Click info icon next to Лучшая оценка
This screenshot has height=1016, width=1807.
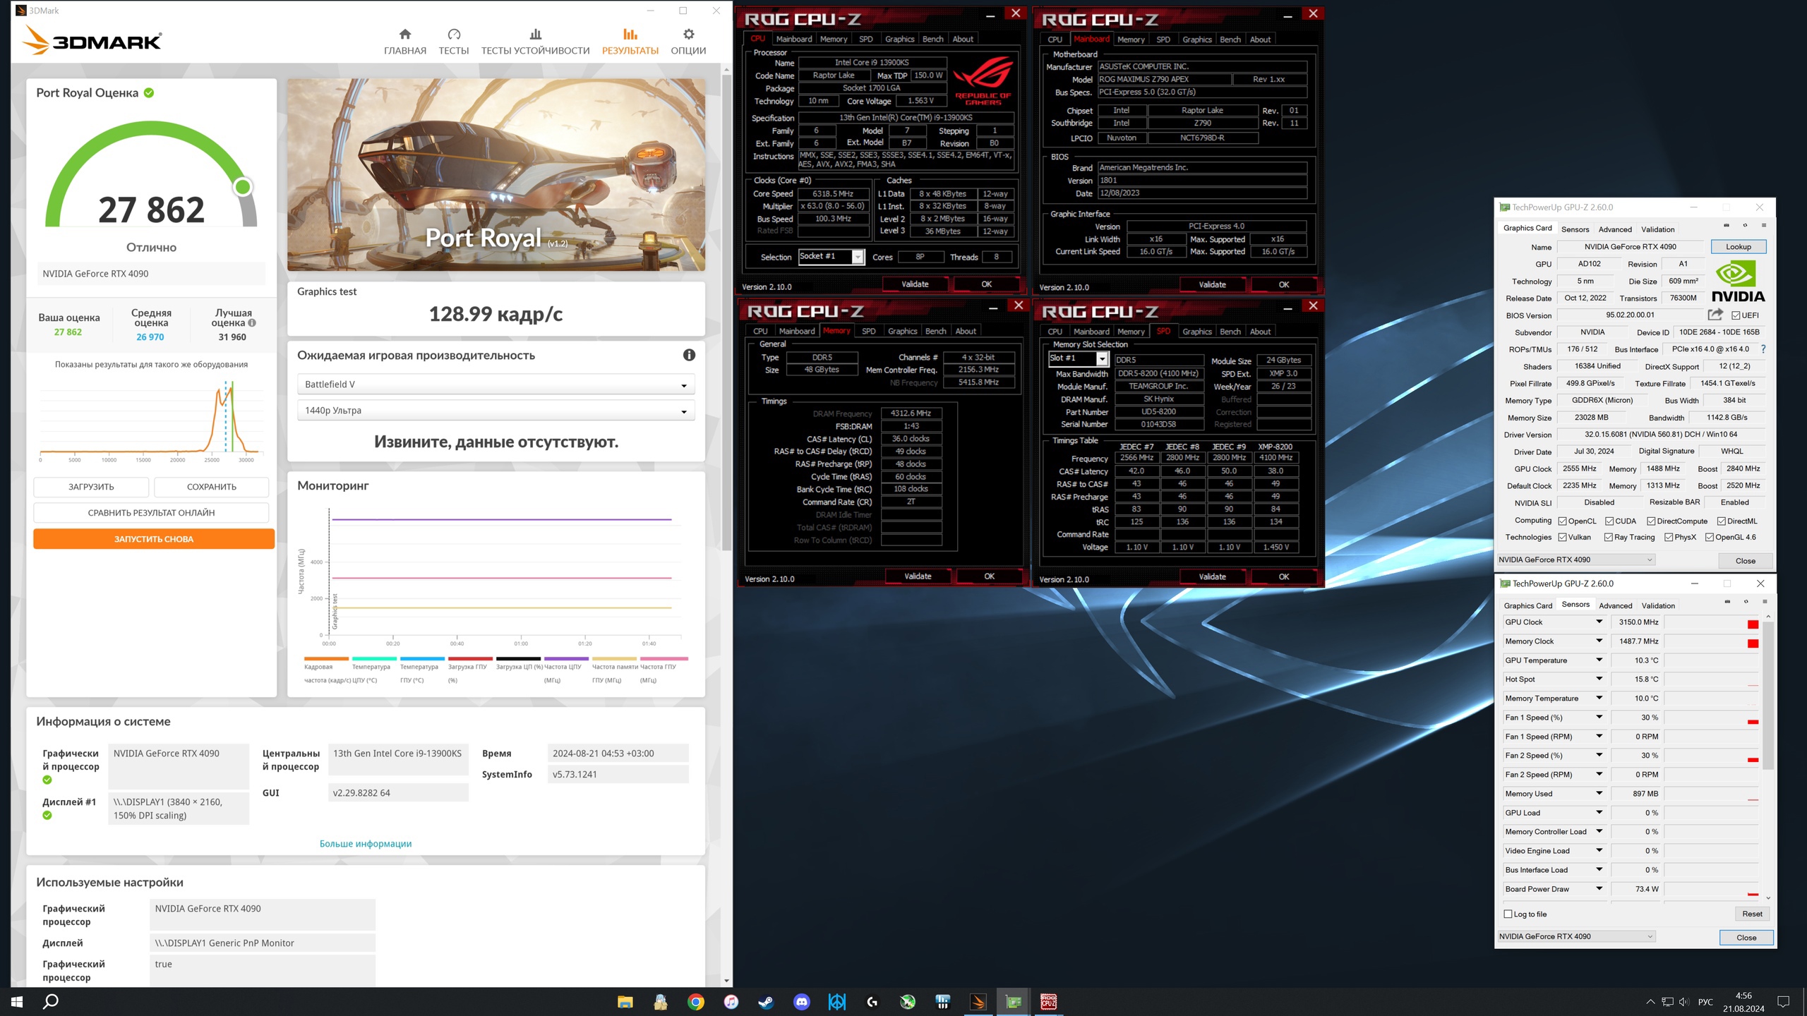pyautogui.click(x=252, y=323)
